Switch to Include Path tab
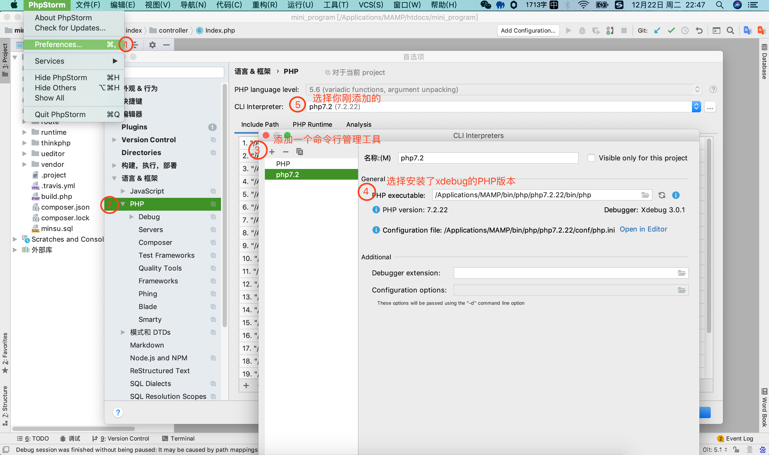 coord(260,125)
